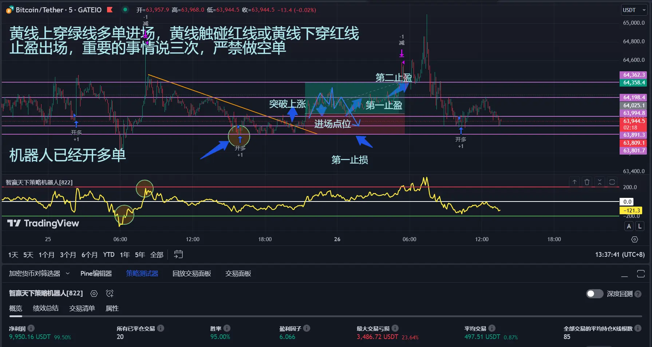
Task: Click the 64,358.4 green price label
Action: (x=633, y=83)
